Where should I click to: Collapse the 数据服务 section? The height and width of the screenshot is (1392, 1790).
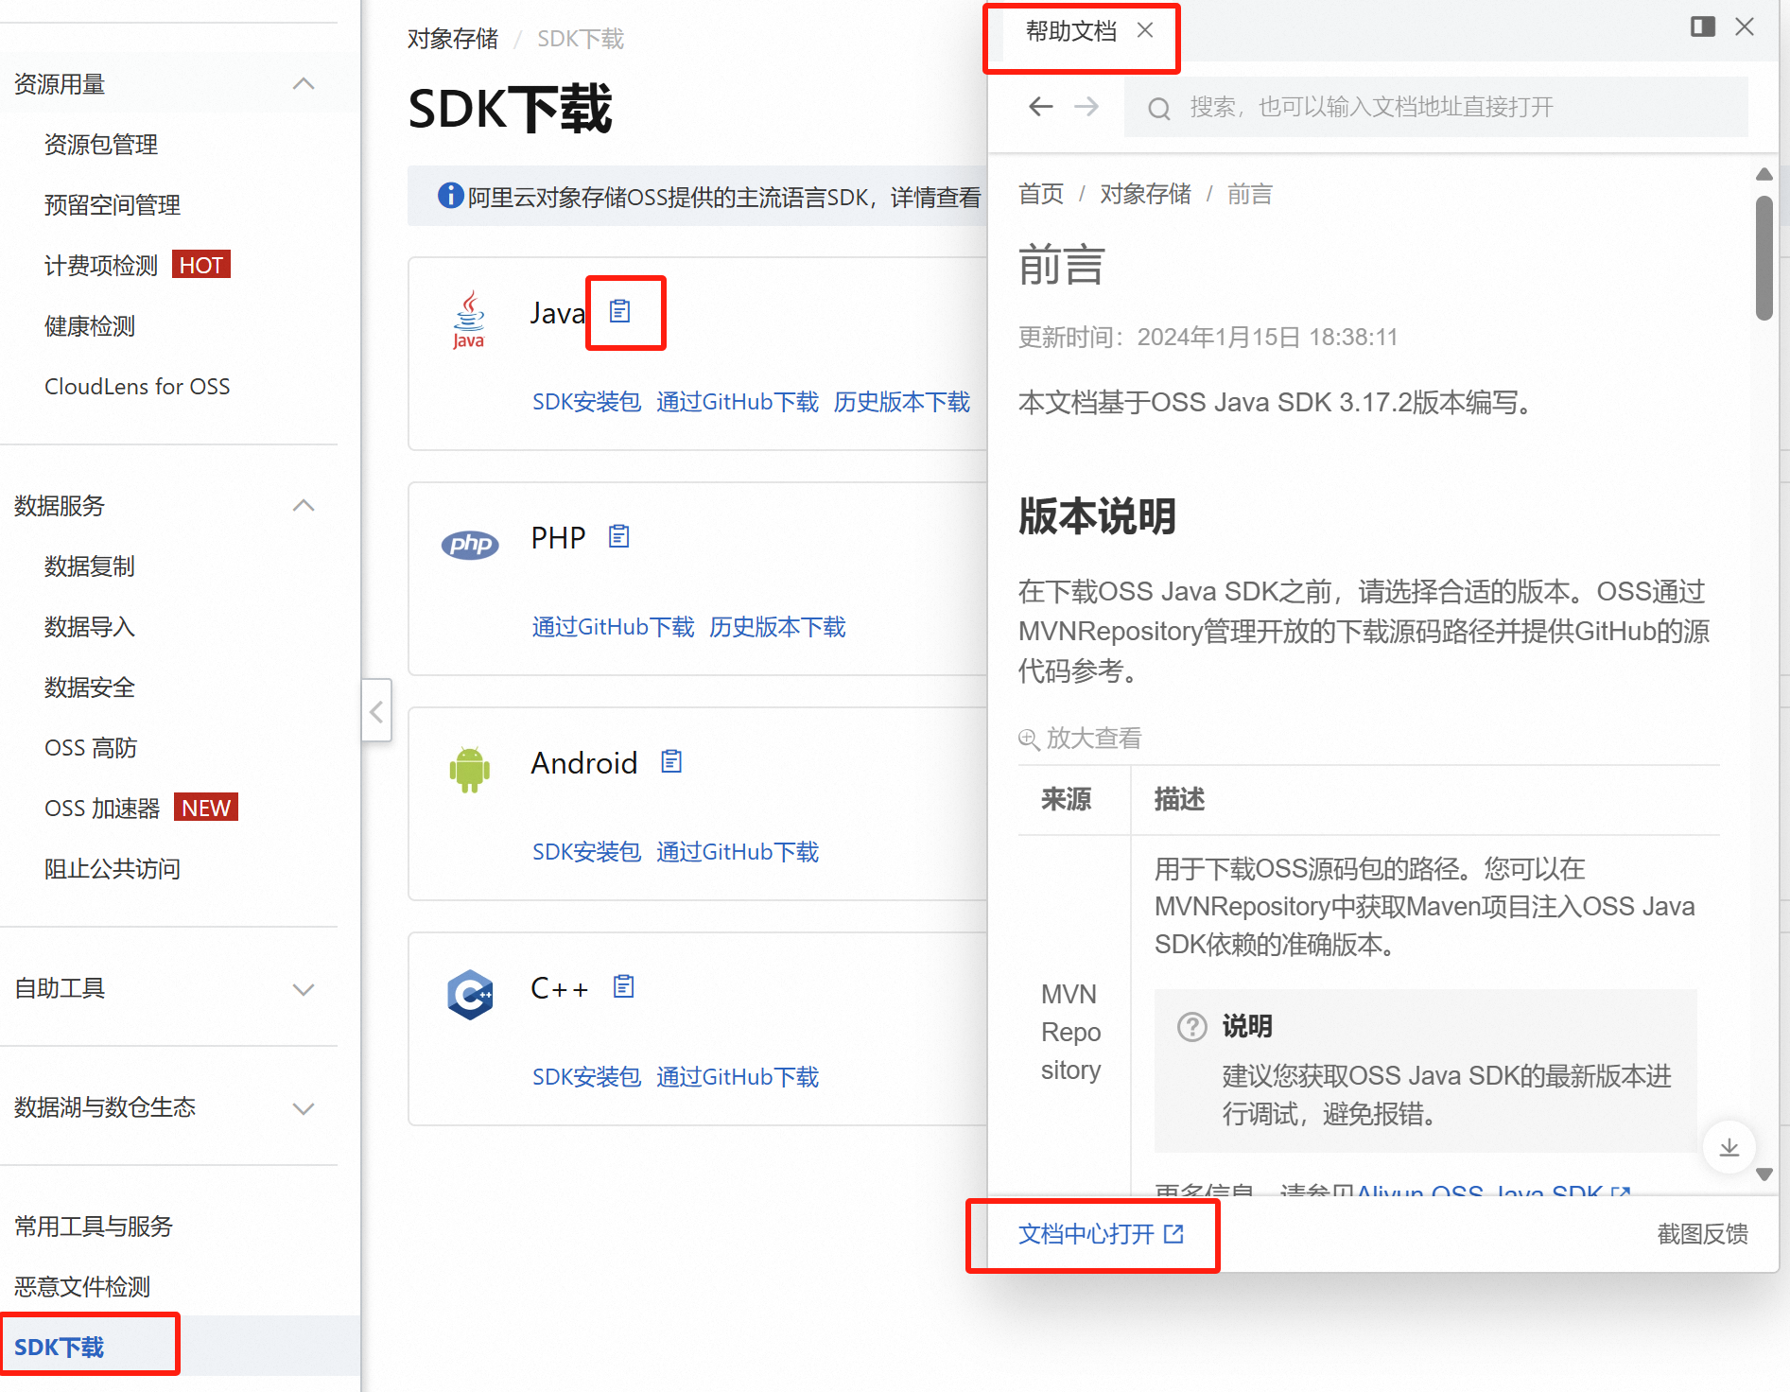click(304, 506)
